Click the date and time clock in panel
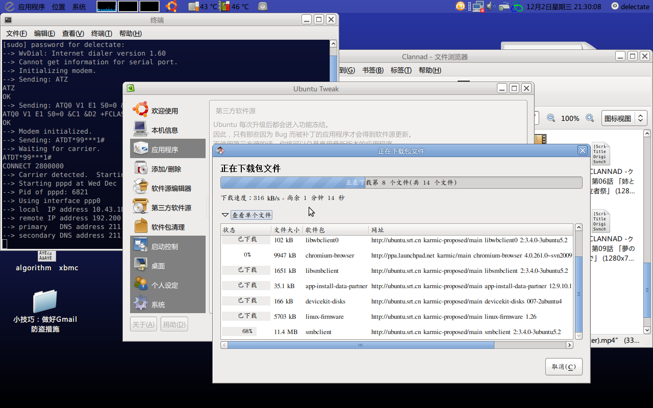Image resolution: width=653 pixels, height=408 pixels. coord(564,7)
